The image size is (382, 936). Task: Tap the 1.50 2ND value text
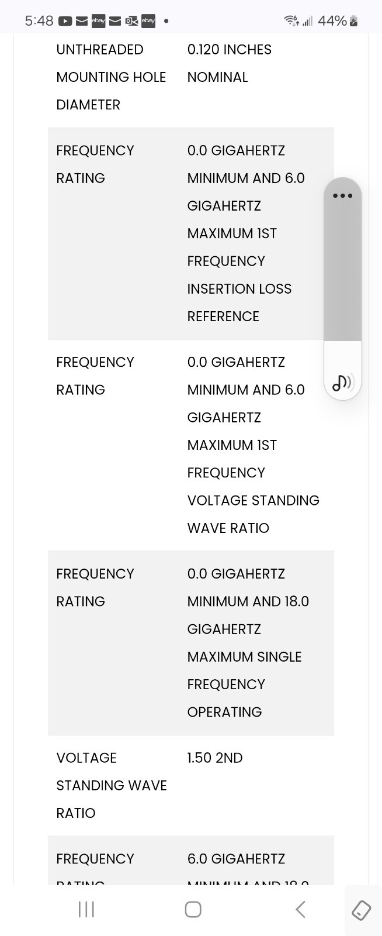tap(215, 758)
